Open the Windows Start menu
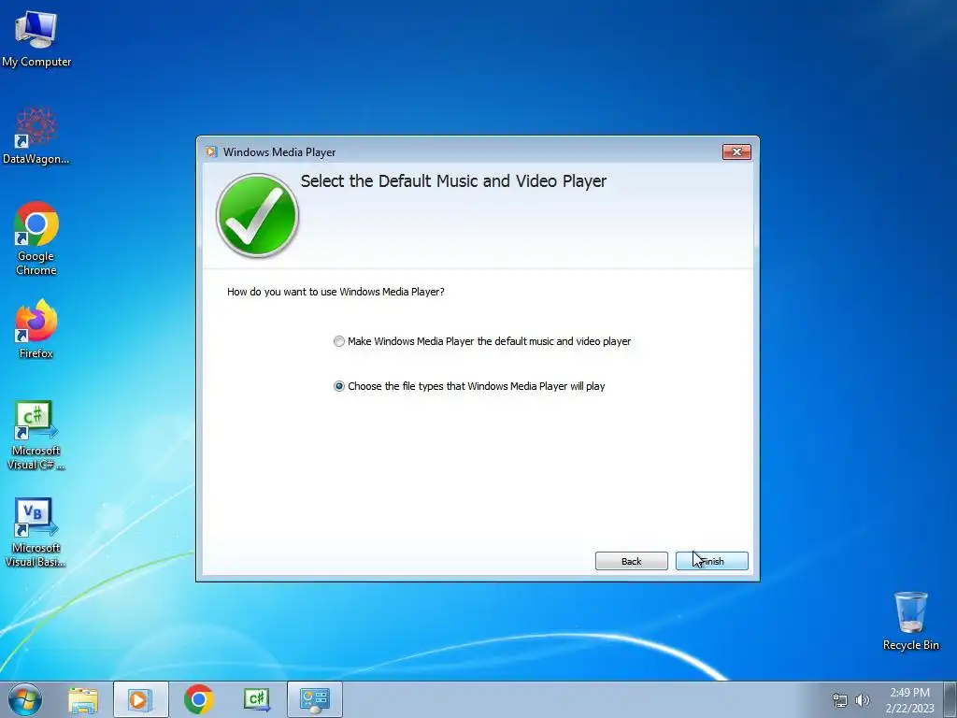The width and height of the screenshot is (957, 718). (x=25, y=699)
